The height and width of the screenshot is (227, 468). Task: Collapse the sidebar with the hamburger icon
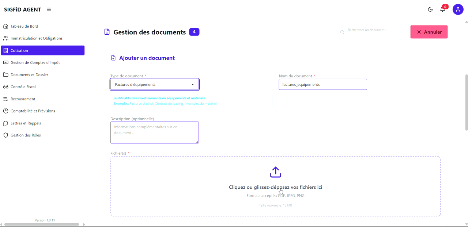pyautogui.click(x=49, y=9)
